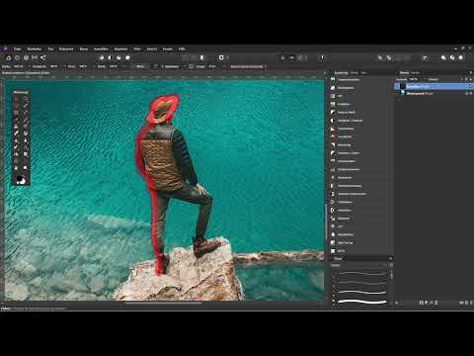Add a Gradationskurven adjustment

click(x=360, y=169)
